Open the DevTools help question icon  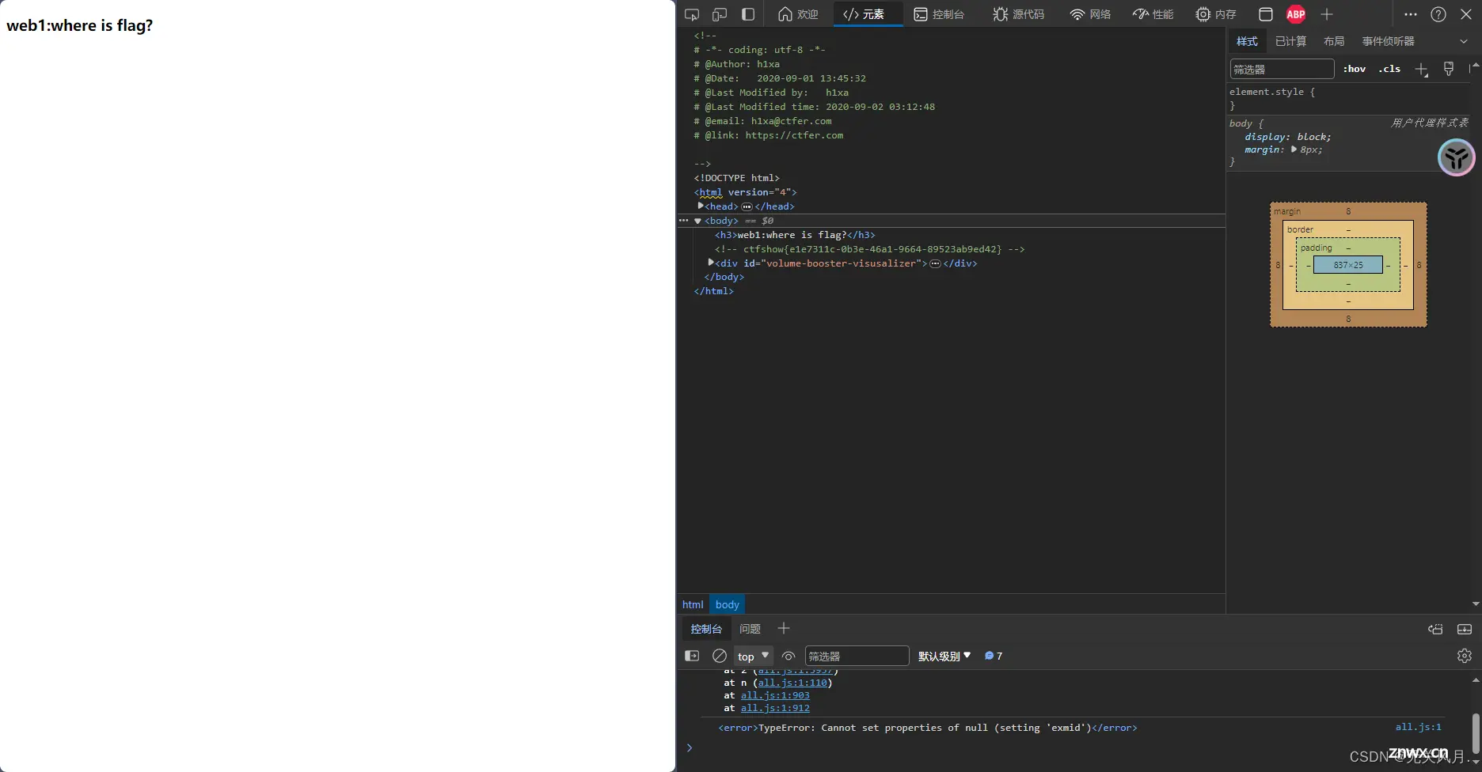pyautogui.click(x=1438, y=14)
